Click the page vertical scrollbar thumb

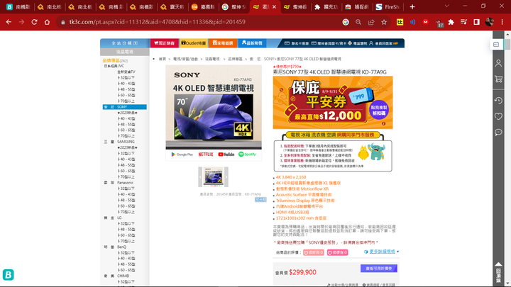tap(507, 45)
